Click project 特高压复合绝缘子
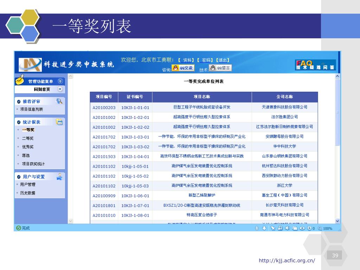 (x=202, y=215)
